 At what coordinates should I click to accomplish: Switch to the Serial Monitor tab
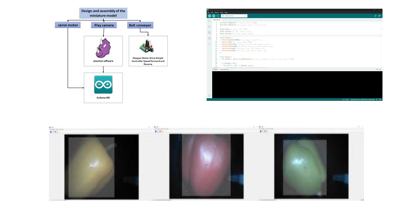click(224, 69)
